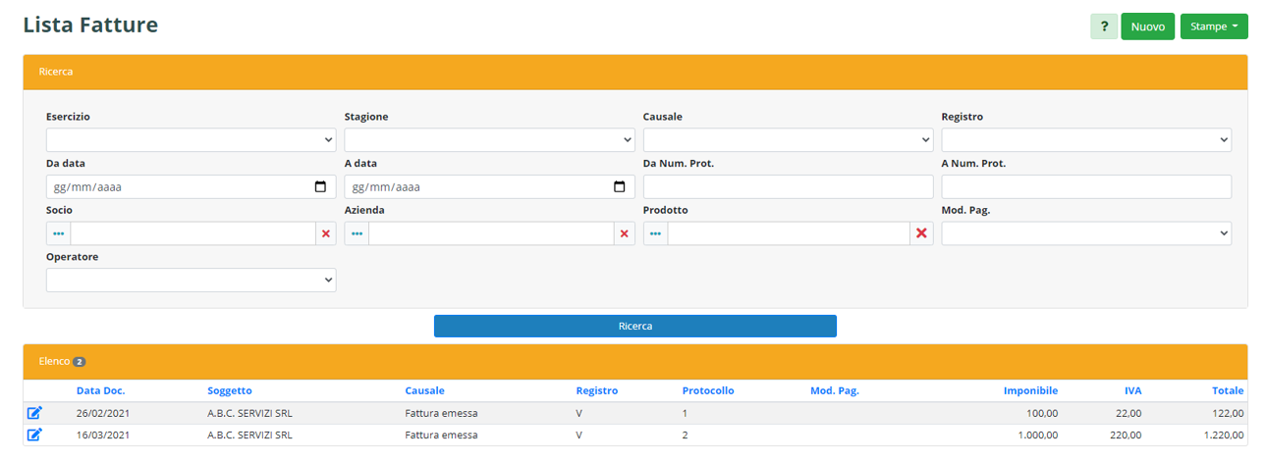Sort list by Totale column header

[1228, 391]
